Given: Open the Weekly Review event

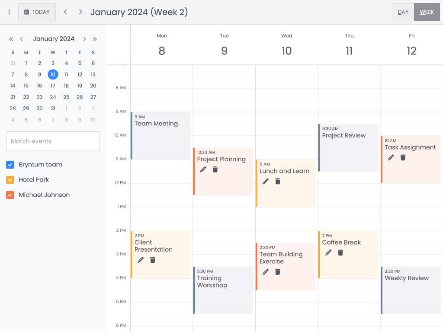Looking at the screenshot, I should point(411,290).
